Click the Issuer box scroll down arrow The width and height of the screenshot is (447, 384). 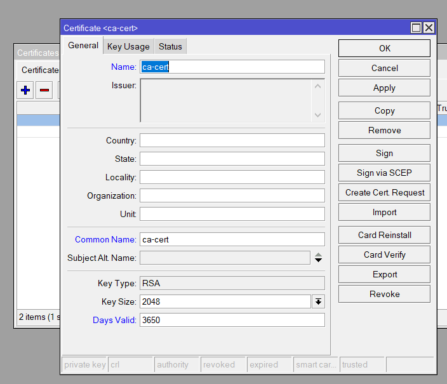pos(318,115)
